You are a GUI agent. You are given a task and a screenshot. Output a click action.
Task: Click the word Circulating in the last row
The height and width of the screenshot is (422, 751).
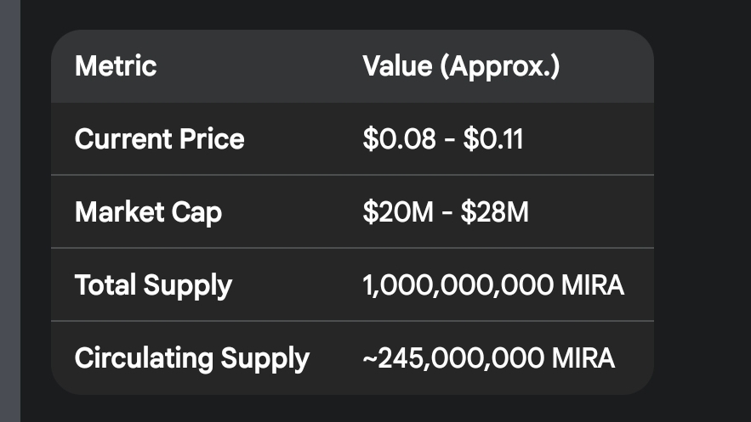click(x=144, y=358)
